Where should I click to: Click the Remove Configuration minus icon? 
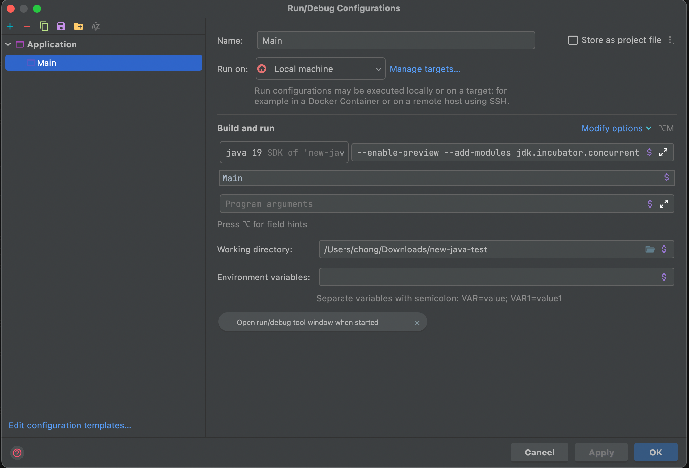[27, 26]
